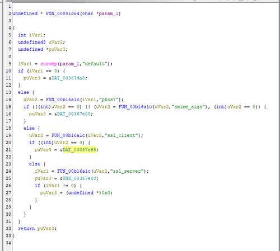Screen dimensions: 280x251
Task: Click the else keyword on line 23
Action: pos(35,164)
